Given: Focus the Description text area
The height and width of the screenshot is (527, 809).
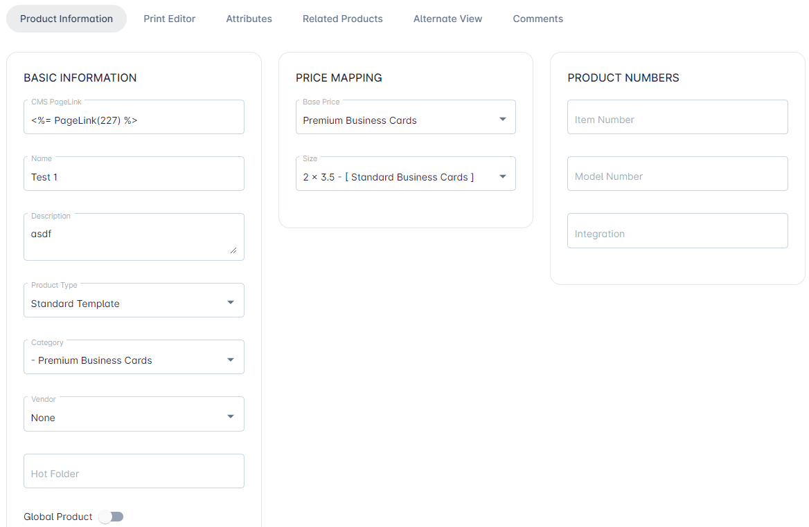Looking at the screenshot, I should 128,237.
